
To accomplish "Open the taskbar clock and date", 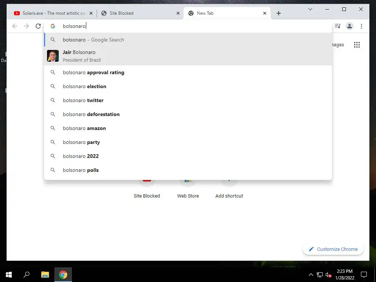I will pyautogui.click(x=344, y=275).
